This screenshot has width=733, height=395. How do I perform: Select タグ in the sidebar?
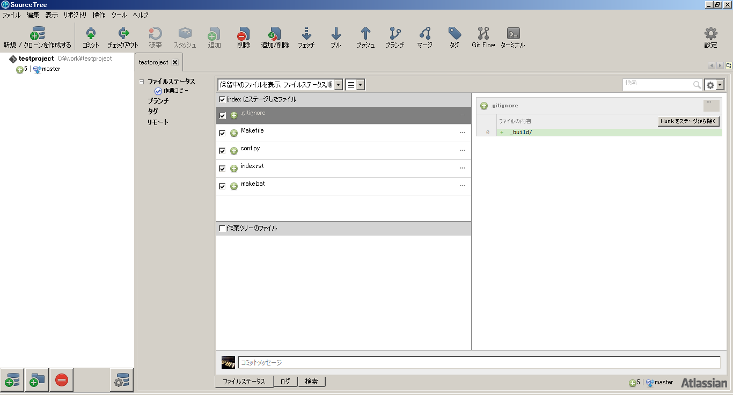(153, 112)
